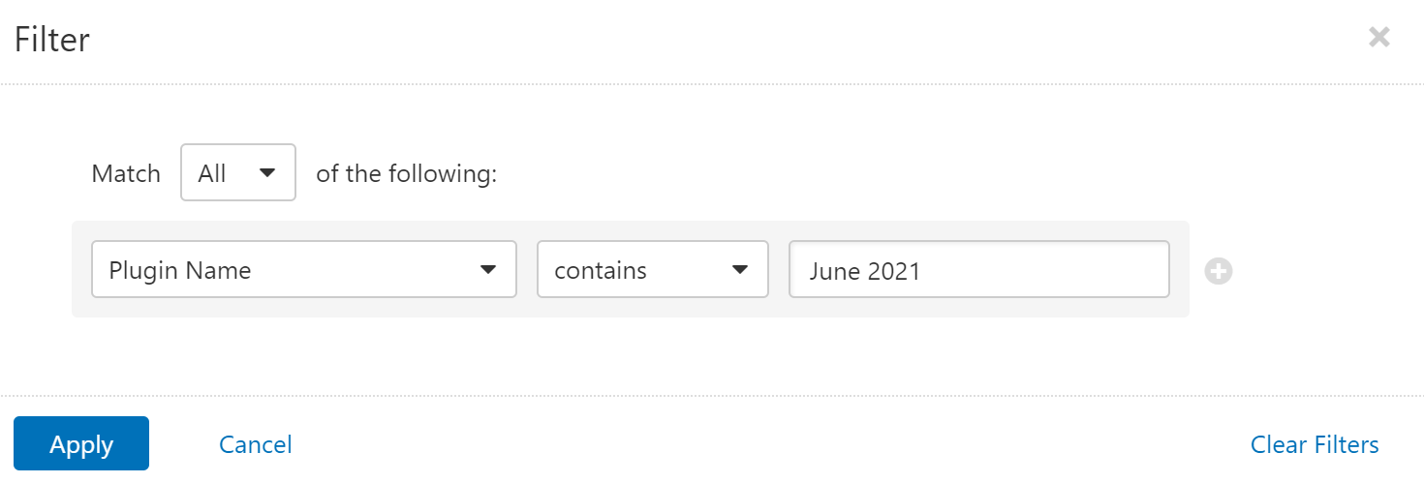Click the arrow beside the All option
1424x483 pixels.
click(x=267, y=173)
